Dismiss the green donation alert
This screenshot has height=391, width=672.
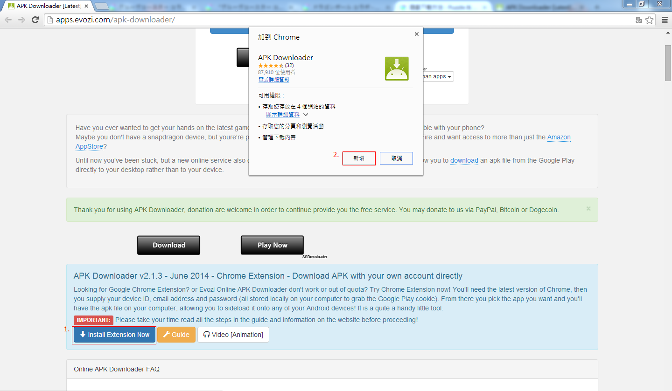point(588,209)
